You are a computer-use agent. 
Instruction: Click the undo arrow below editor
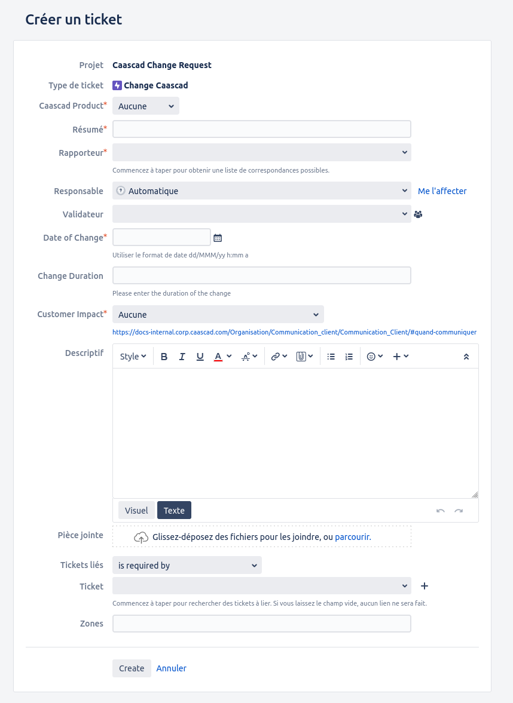point(440,511)
